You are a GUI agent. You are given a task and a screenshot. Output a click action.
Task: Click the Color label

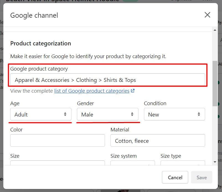click(x=16, y=129)
